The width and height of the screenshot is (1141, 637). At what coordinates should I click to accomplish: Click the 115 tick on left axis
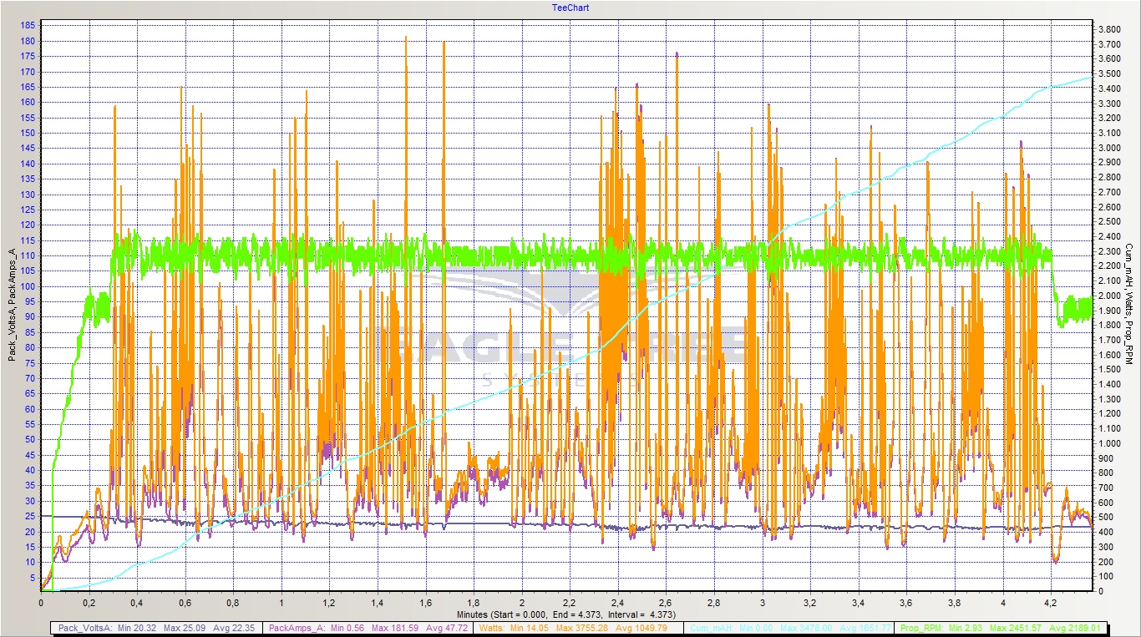pyautogui.click(x=26, y=240)
